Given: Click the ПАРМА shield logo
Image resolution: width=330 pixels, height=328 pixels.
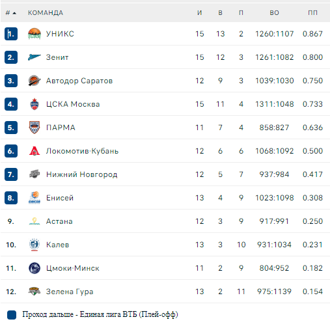Looking at the screenshot, I should click(x=34, y=128).
